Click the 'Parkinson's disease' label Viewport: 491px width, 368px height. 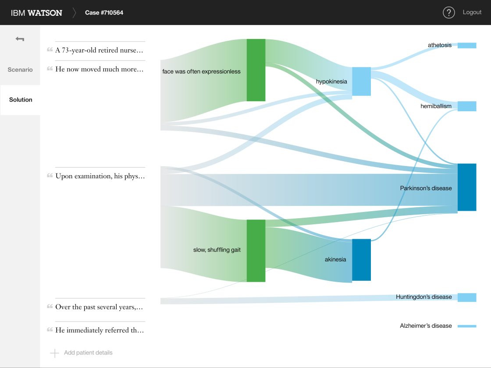pyautogui.click(x=426, y=188)
